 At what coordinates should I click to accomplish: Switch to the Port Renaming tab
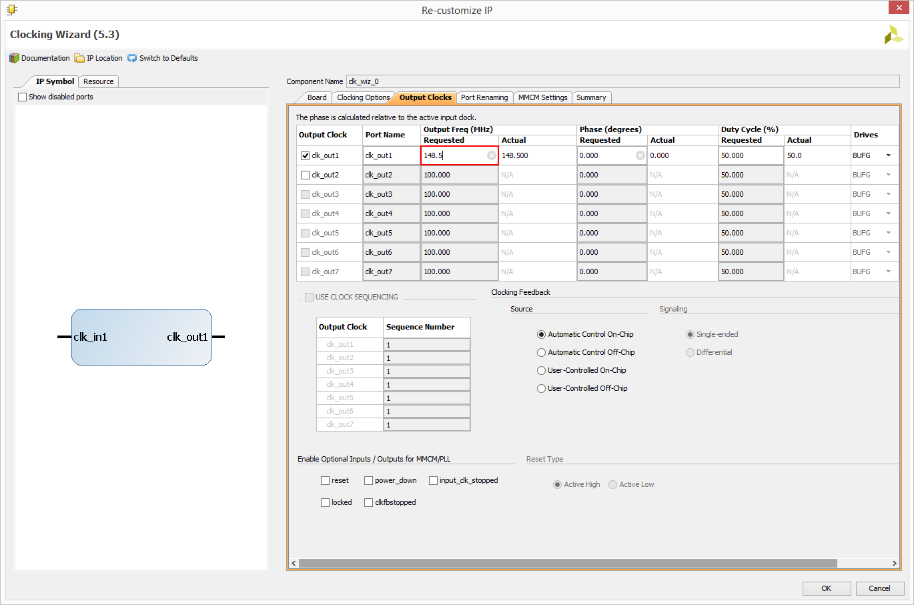pyautogui.click(x=484, y=97)
